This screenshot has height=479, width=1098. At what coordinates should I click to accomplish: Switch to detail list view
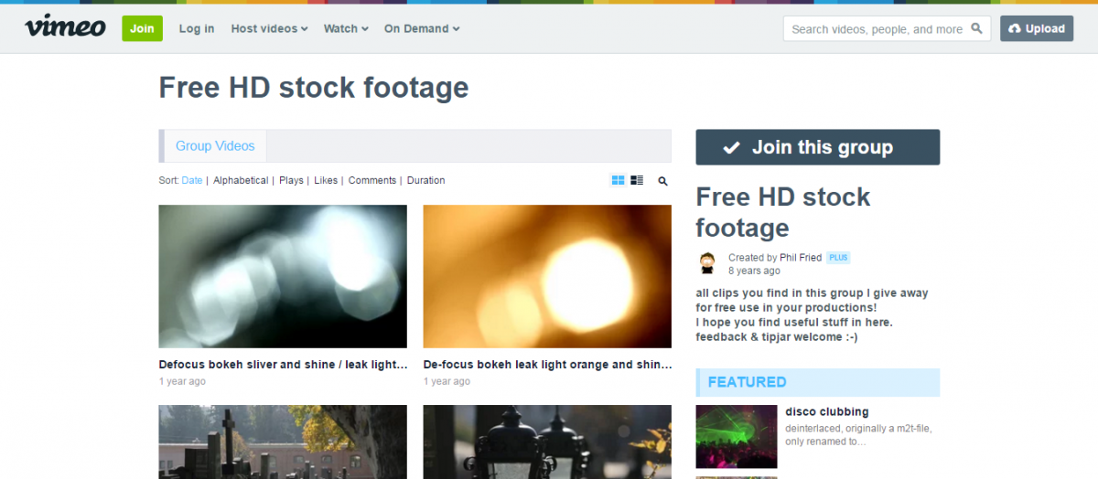pos(637,181)
